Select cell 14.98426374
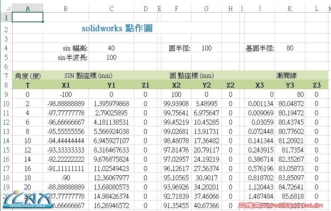This screenshot has width=331, height=211. coord(111,196)
